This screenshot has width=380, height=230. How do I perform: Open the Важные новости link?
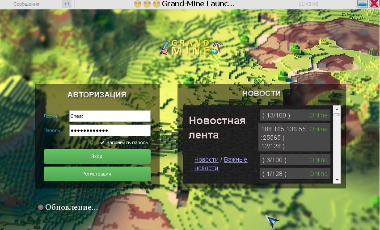[x=221, y=163]
